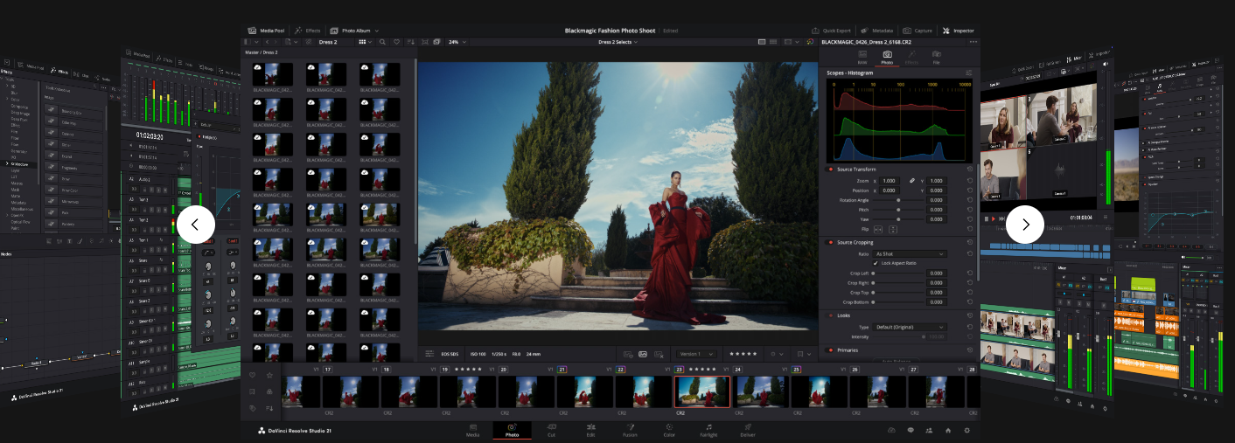The width and height of the screenshot is (1235, 443).
Task: Toggle the Source Cropping enable dot
Action: click(830, 242)
